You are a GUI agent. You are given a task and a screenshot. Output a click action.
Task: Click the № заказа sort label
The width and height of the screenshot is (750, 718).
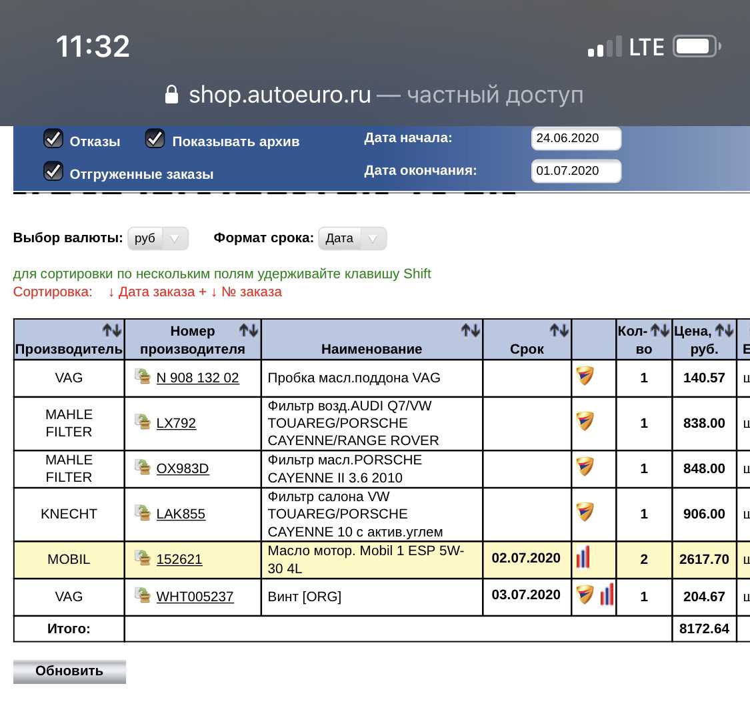[x=251, y=292]
